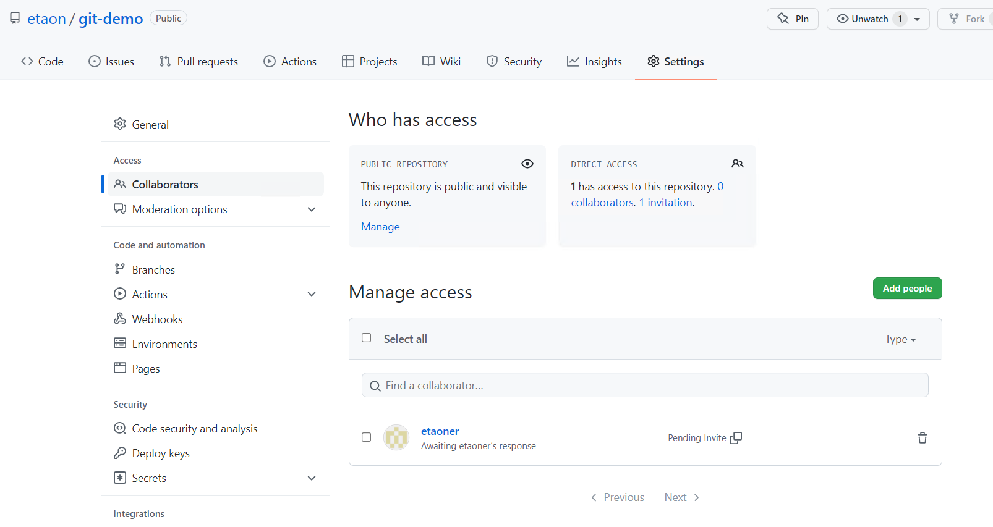The image size is (993, 527).
Task: Open the Unwatch dropdown arrow
Action: tap(918, 19)
